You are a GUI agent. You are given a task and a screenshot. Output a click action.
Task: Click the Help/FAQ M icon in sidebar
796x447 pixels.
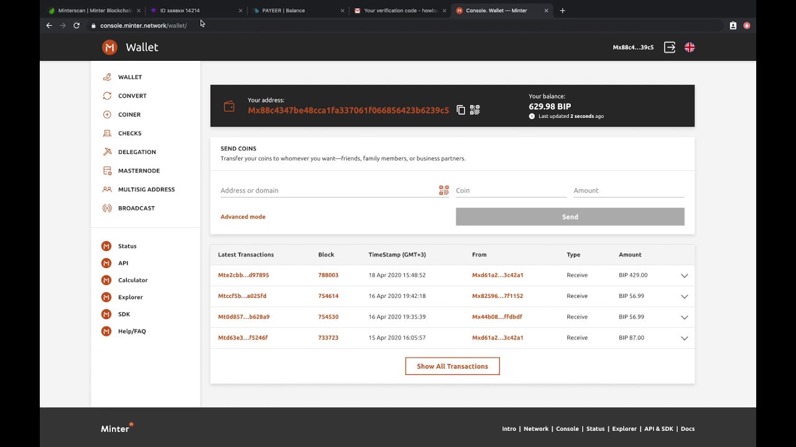pos(106,332)
